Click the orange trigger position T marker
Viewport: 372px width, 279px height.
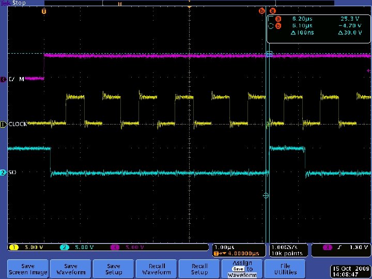coord(43,11)
